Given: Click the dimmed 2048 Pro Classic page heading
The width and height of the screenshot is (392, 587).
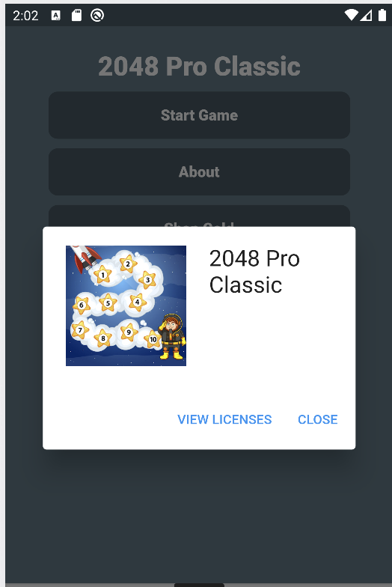Looking at the screenshot, I should [199, 67].
